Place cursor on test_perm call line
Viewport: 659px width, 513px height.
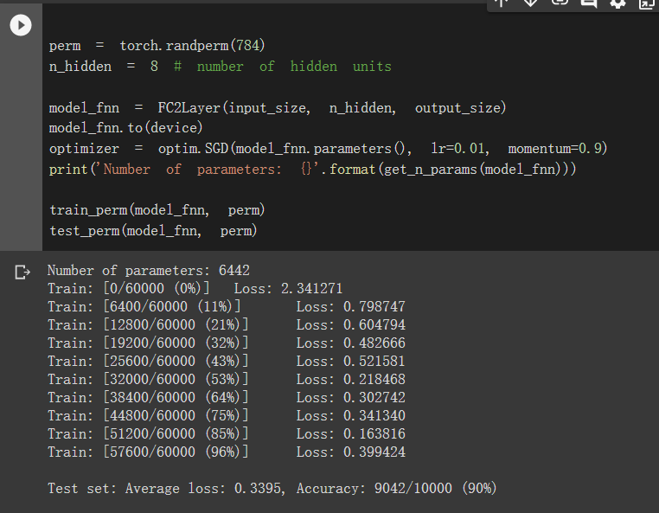pos(153,230)
